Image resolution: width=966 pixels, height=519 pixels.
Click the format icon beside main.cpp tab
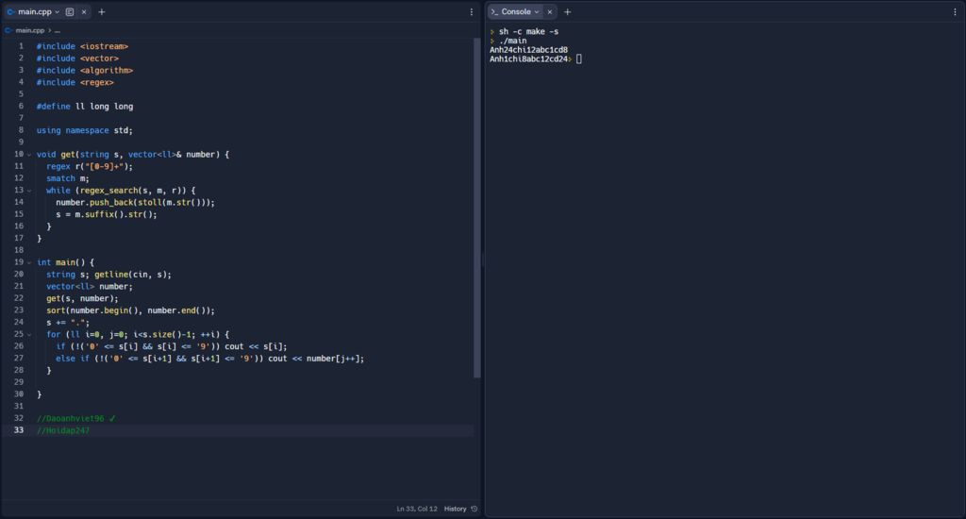(70, 12)
